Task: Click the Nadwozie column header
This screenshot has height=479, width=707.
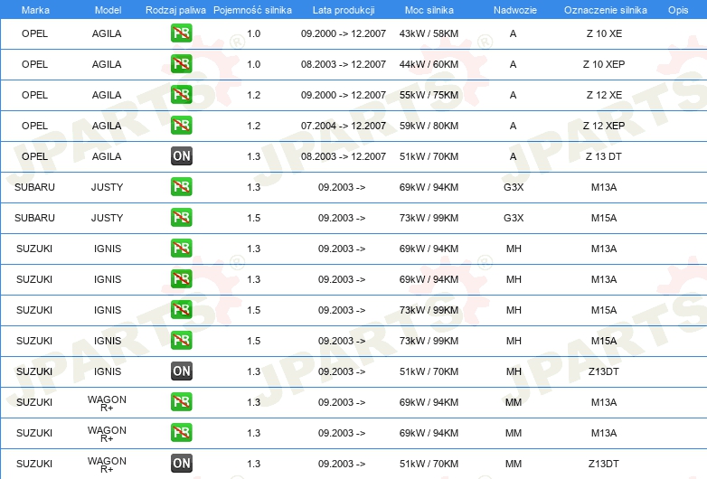Action: click(x=515, y=10)
